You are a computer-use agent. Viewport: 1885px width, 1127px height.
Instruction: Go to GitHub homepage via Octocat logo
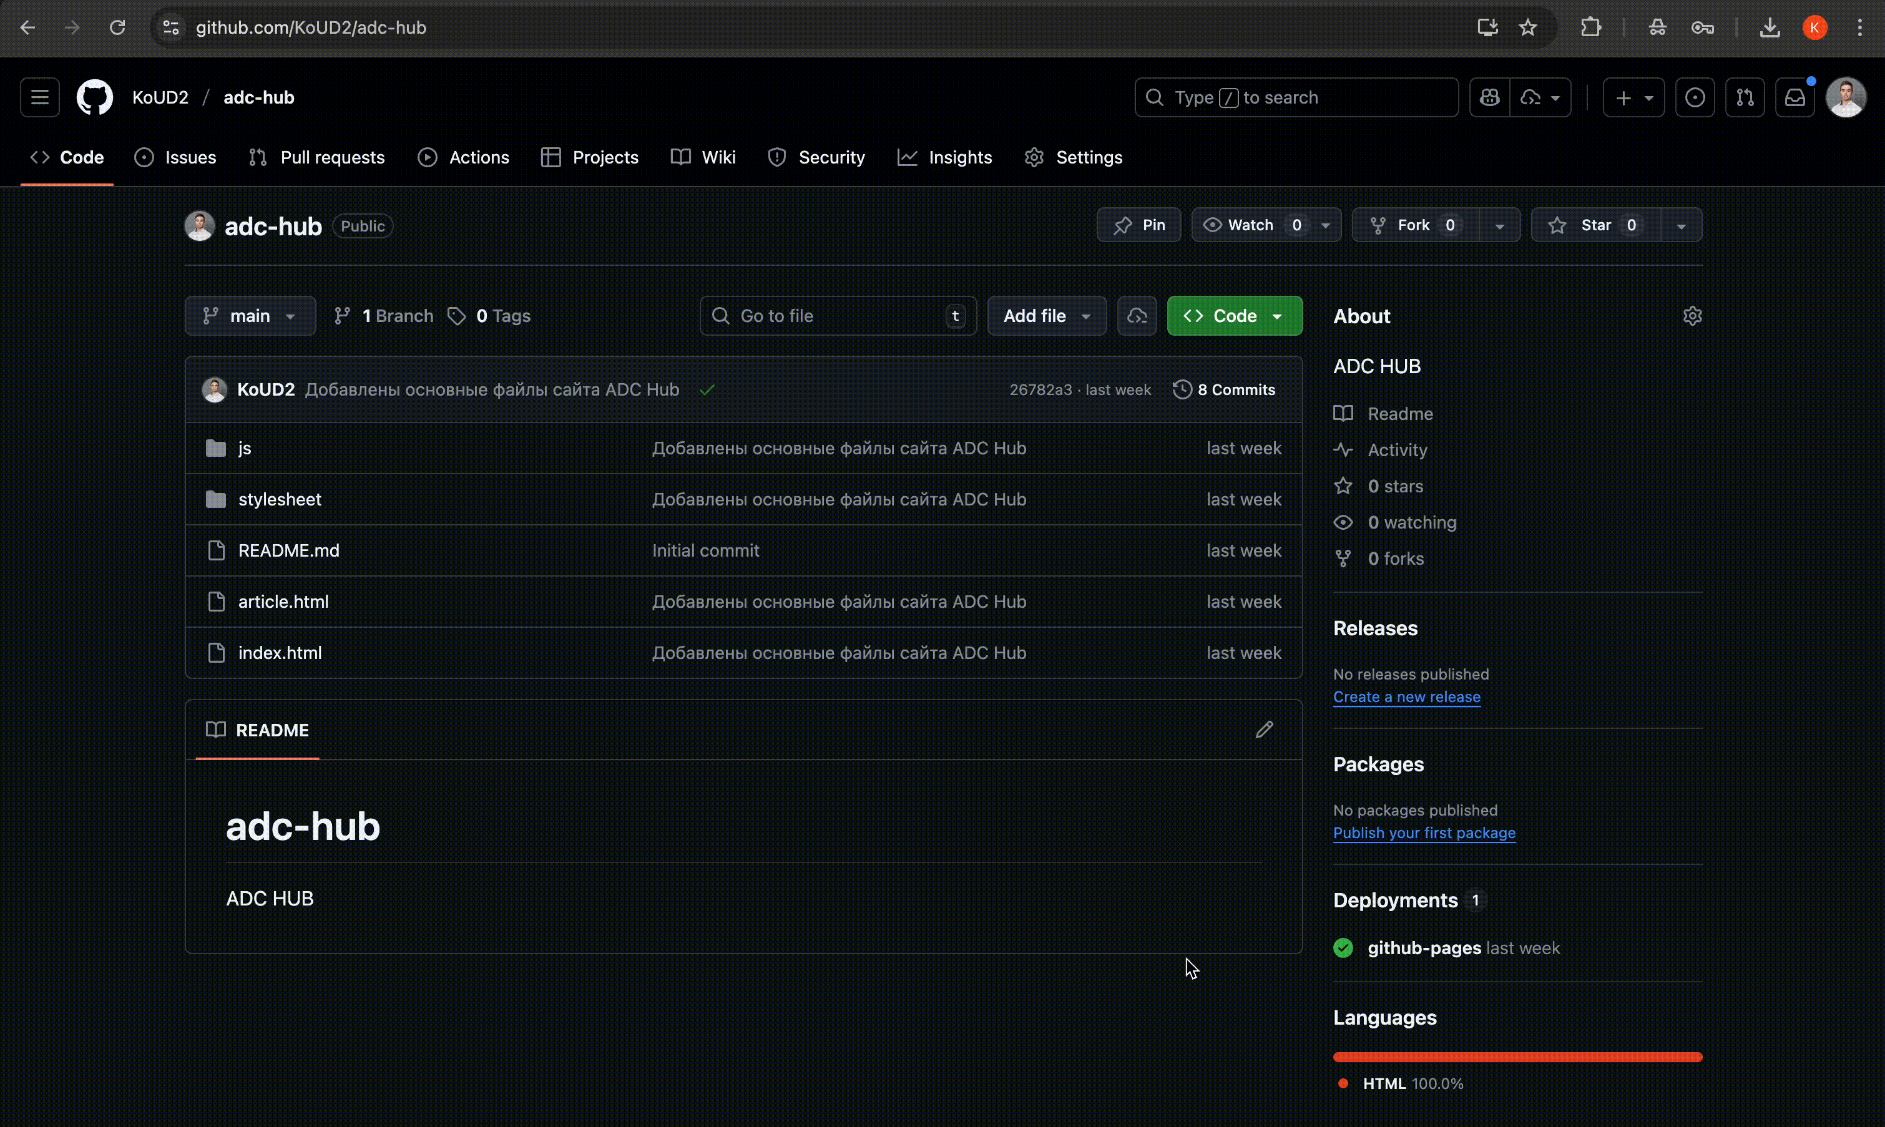point(95,97)
